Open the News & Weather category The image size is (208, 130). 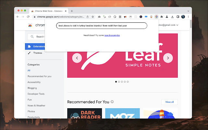[36, 105]
